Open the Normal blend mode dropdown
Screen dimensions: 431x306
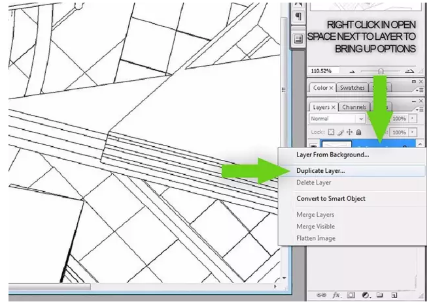(x=337, y=119)
